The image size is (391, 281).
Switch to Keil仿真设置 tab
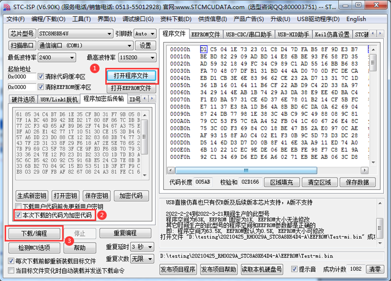pyautogui.click(x=332, y=35)
